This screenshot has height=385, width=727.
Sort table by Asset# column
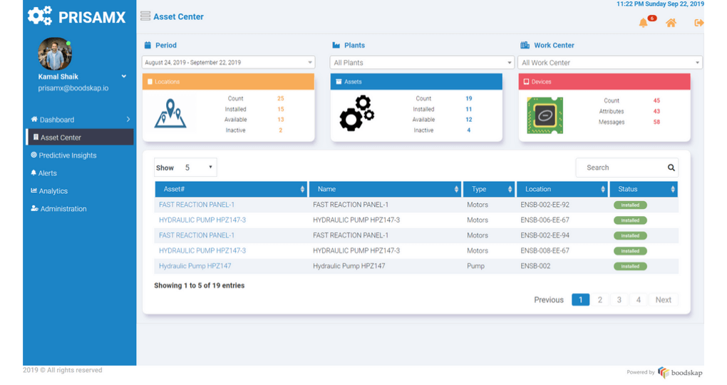231,189
